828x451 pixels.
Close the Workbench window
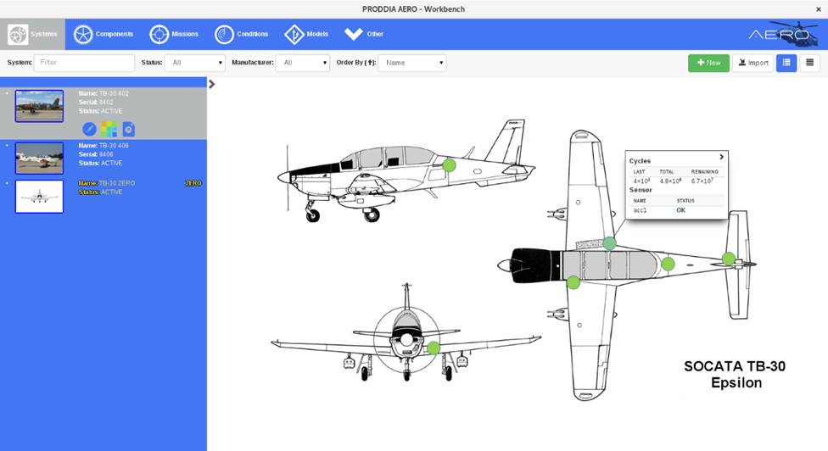click(x=819, y=9)
